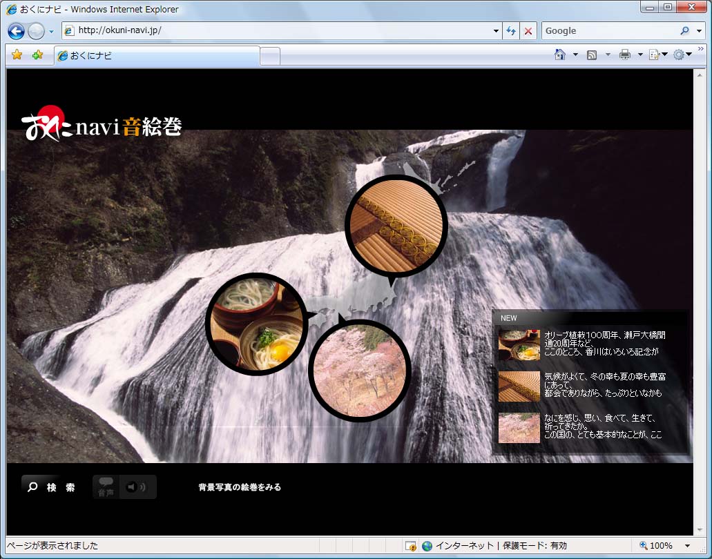Image resolution: width=712 pixels, height=559 pixels.
Task: Expand the Home button dropdown arrow
Action: (575, 55)
